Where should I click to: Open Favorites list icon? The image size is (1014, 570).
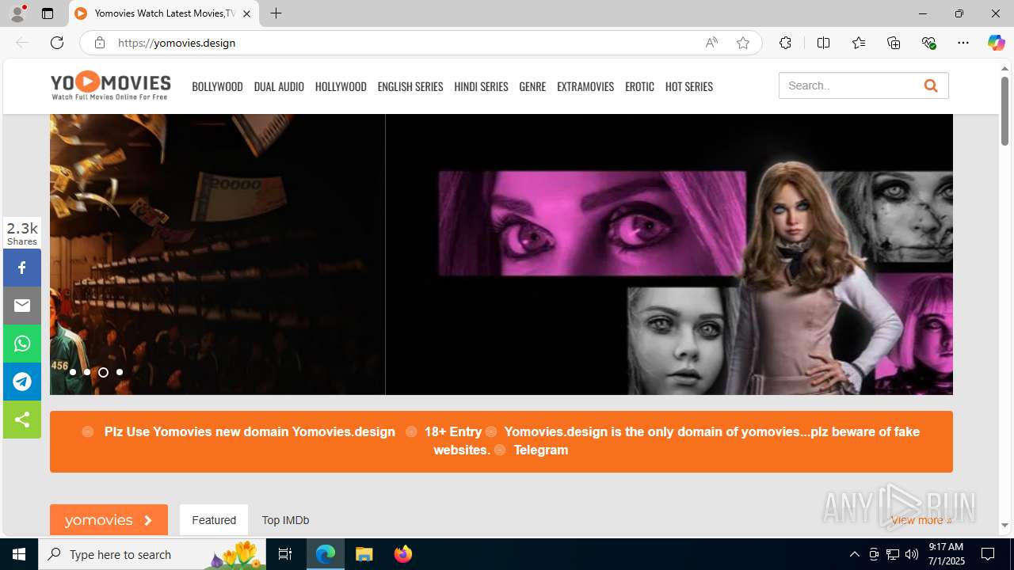859,43
